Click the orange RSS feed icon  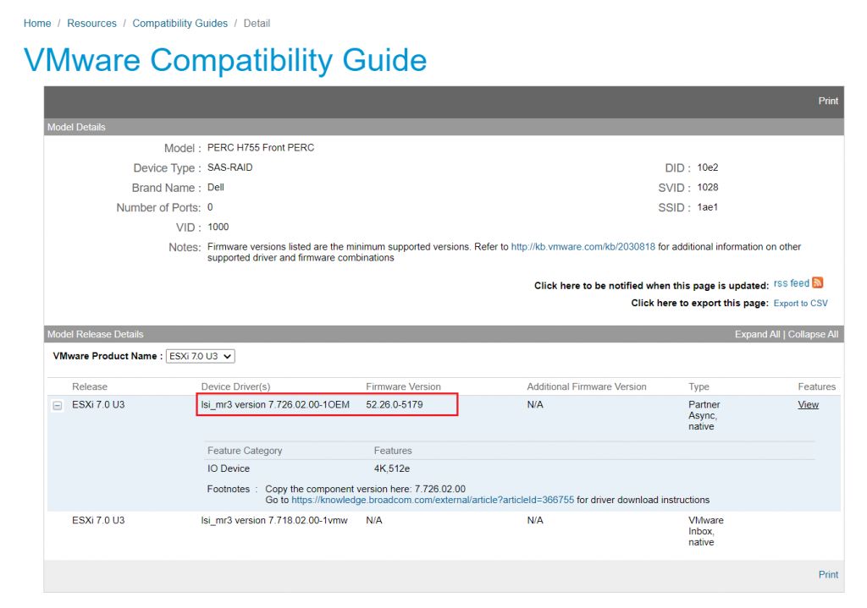(x=817, y=282)
